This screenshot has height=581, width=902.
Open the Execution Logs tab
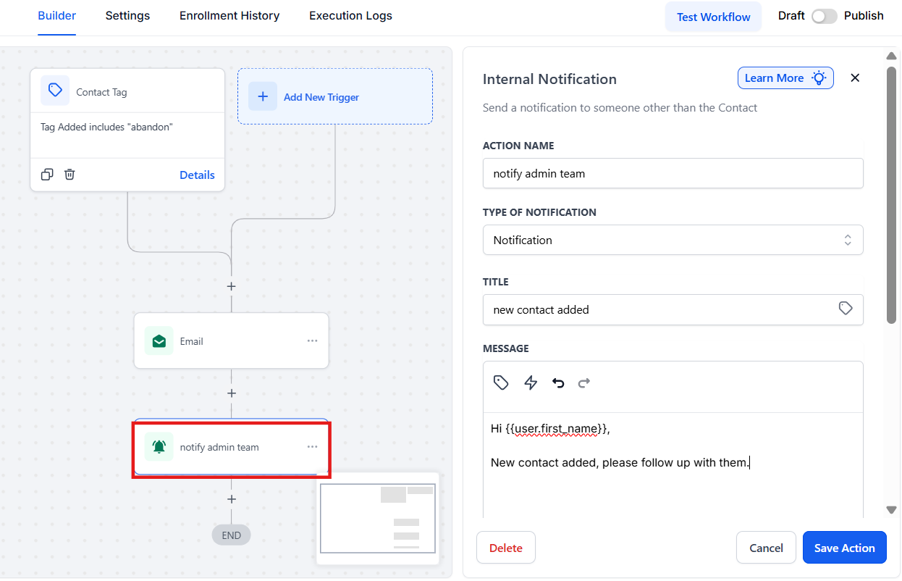click(350, 16)
